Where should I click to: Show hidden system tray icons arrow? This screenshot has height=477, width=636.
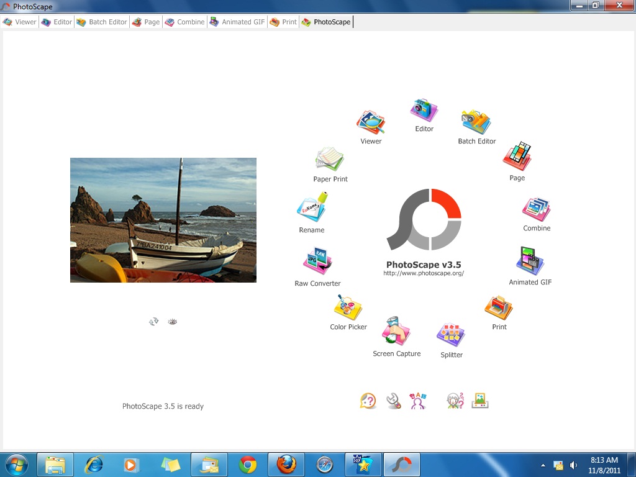pyautogui.click(x=543, y=465)
